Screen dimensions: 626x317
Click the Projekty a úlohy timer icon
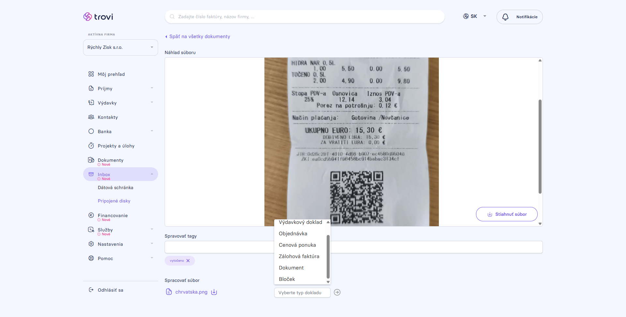coord(91,146)
